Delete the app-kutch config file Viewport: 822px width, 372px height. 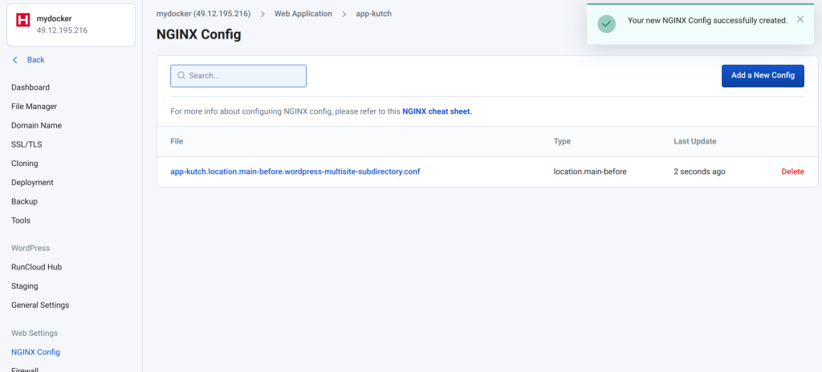[x=792, y=172]
